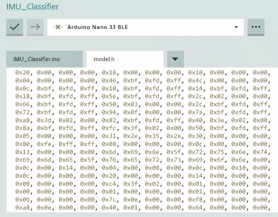The width and height of the screenshot is (278, 217).
Task: Click value 0xf8 in the code
Action: pyautogui.click(x=195, y=199)
